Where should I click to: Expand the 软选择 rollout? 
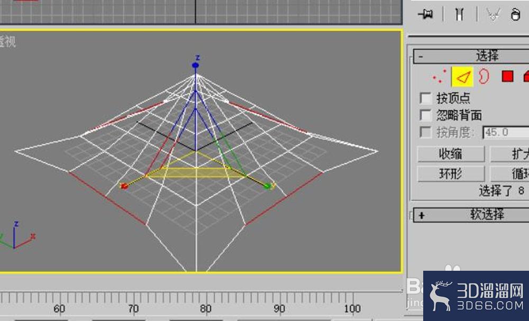[x=472, y=215]
